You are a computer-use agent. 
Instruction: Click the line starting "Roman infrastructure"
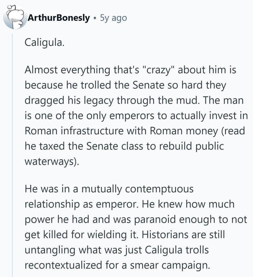tap(135, 131)
